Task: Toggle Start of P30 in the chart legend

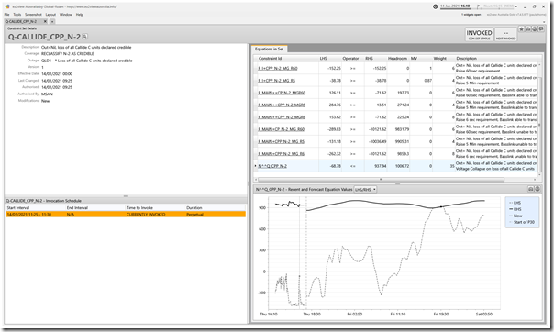Action: 522,222
